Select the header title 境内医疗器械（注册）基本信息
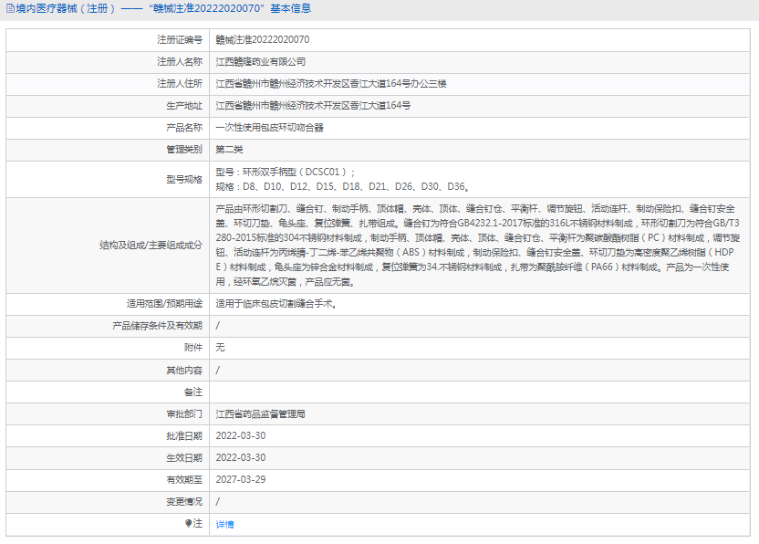 [163, 9]
